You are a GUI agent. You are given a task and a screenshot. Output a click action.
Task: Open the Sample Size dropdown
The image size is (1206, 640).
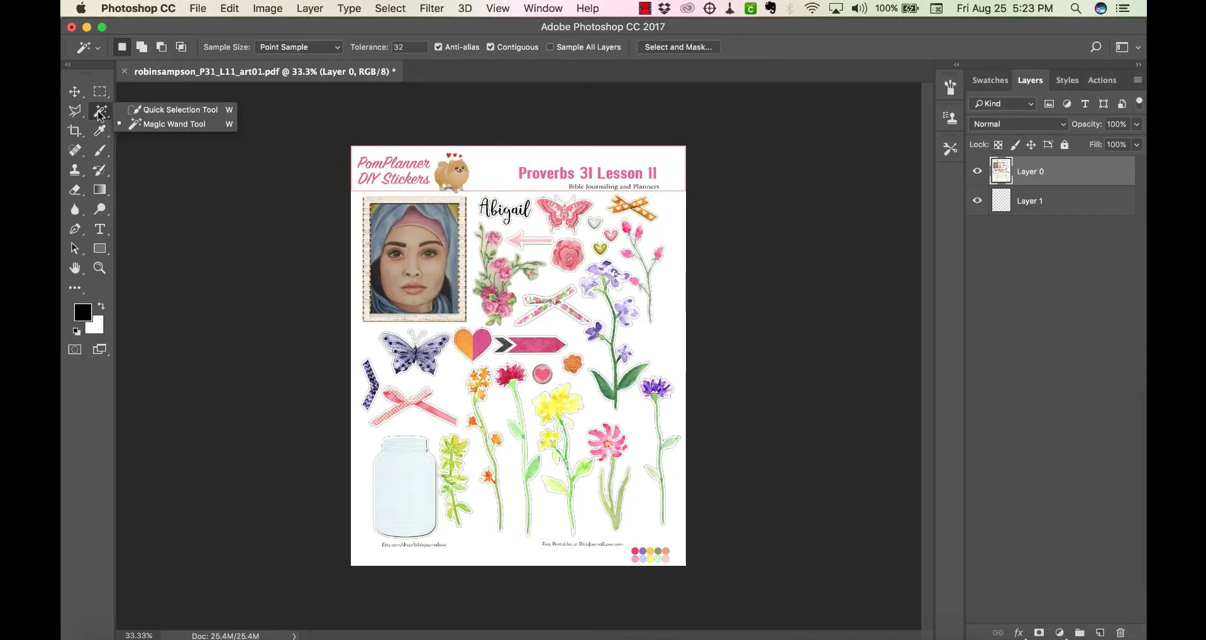298,47
